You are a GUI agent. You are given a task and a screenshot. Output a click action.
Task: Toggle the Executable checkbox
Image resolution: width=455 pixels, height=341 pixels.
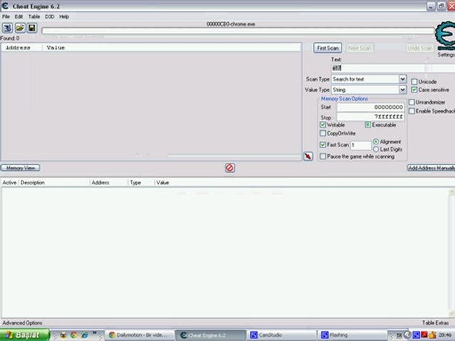368,125
